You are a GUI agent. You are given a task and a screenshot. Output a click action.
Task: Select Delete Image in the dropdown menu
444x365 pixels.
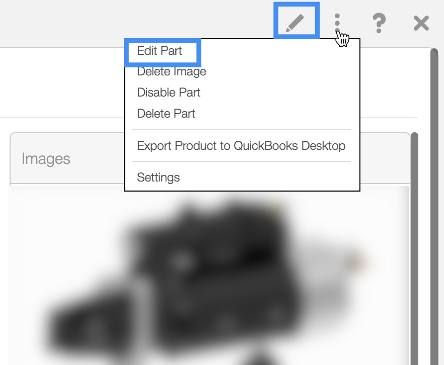(x=172, y=71)
